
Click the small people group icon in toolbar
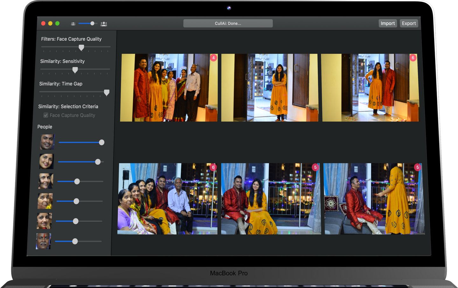(x=73, y=24)
